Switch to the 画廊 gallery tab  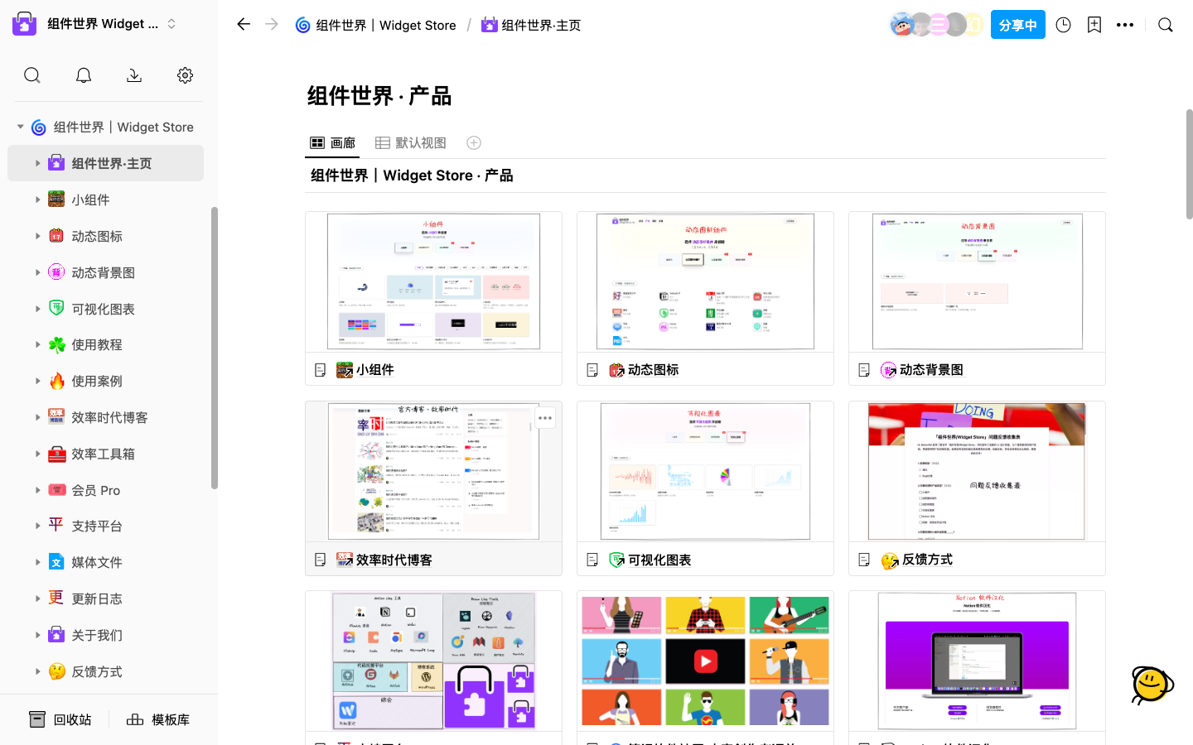coord(332,143)
